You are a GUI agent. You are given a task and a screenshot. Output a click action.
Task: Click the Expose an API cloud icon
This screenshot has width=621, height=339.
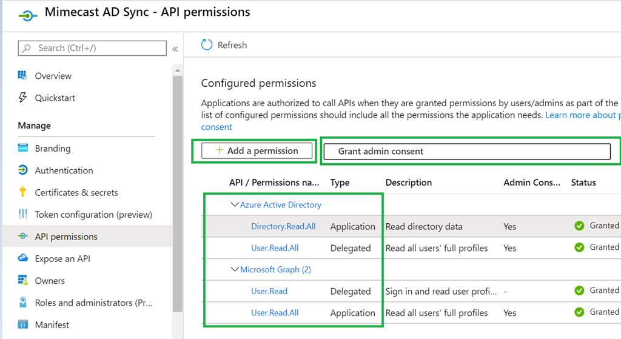23,258
